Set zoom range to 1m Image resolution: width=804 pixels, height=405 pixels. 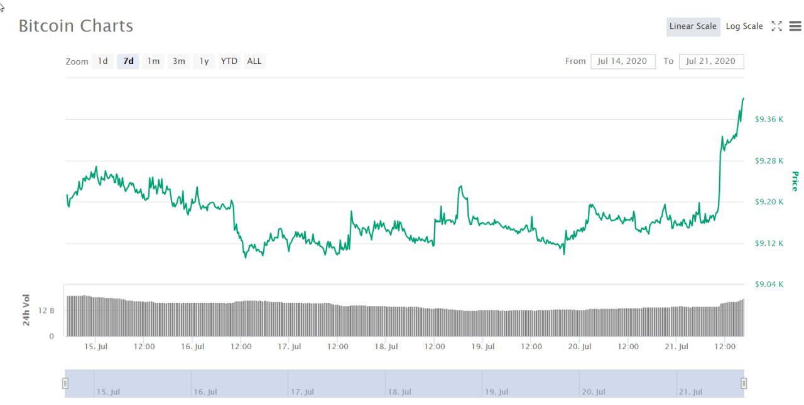click(153, 61)
